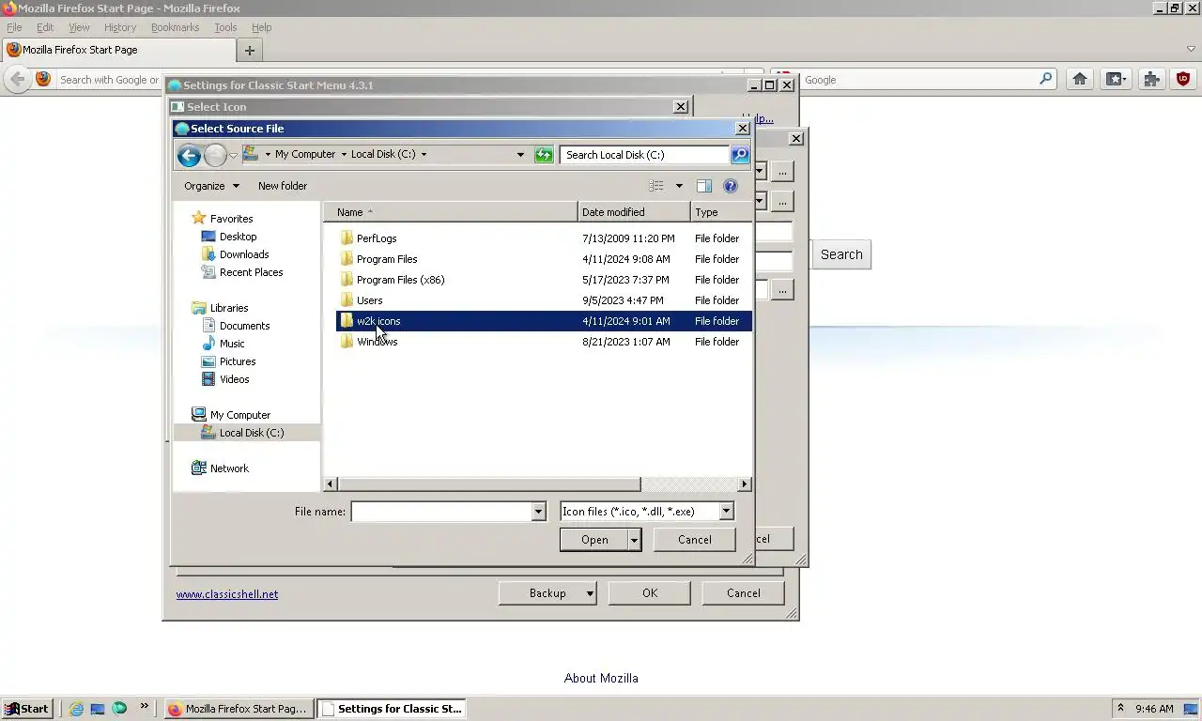Click the Favorites star icon
This screenshot has width=1202, height=721.
[x=198, y=218]
